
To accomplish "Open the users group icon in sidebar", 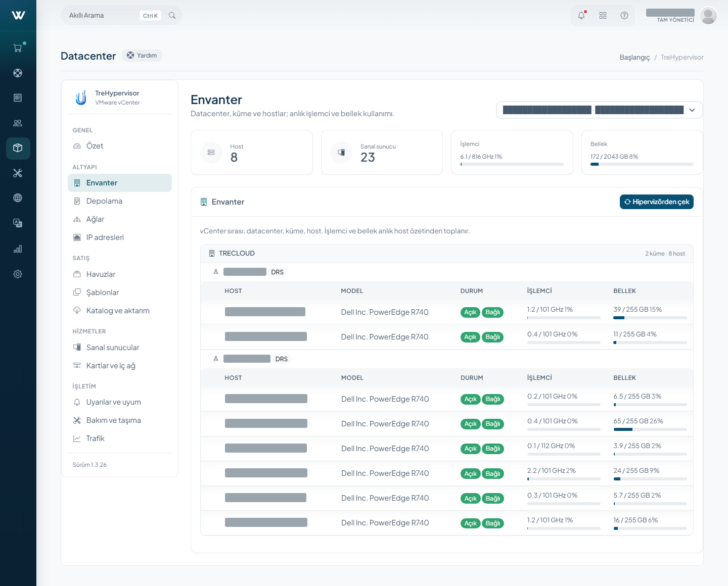I will [18, 123].
